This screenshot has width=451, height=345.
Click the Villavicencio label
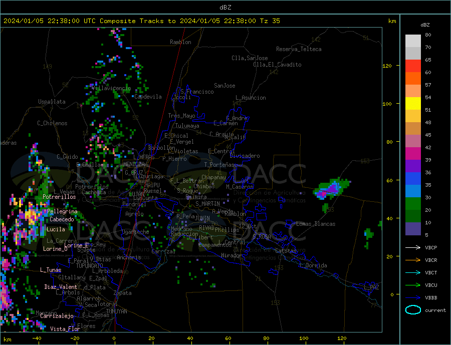[x=111, y=88]
